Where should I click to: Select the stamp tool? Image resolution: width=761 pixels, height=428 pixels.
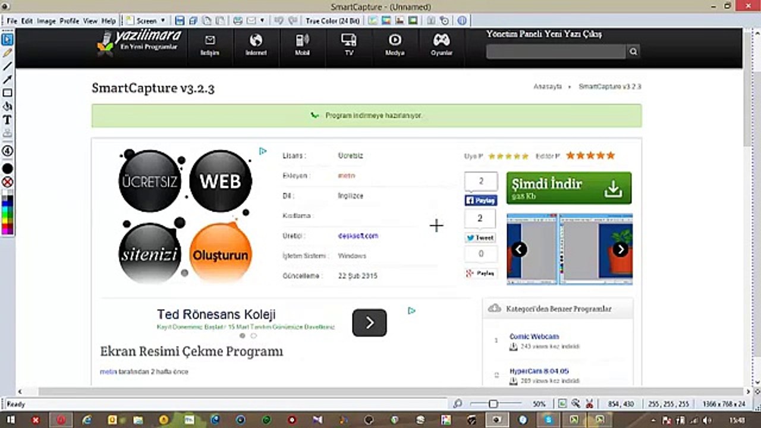click(x=7, y=133)
